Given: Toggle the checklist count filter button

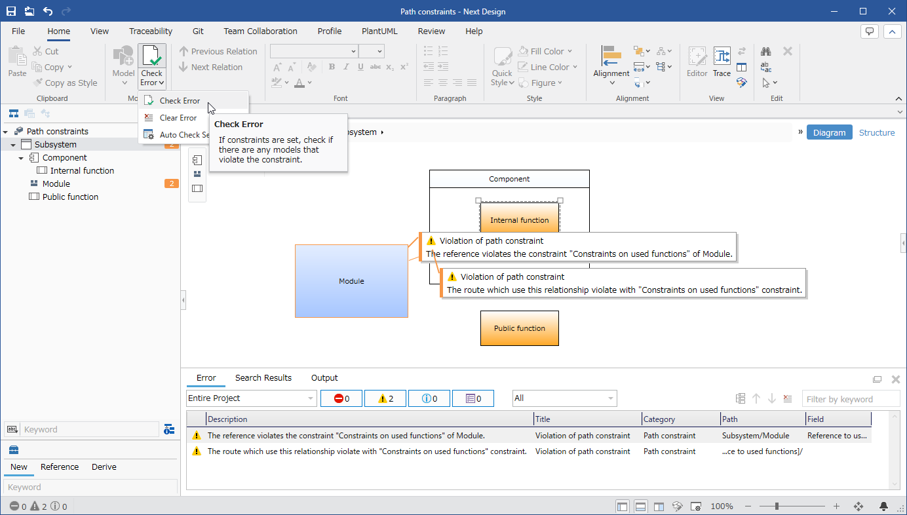Looking at the screenshot, I should (x=473, y=398).
